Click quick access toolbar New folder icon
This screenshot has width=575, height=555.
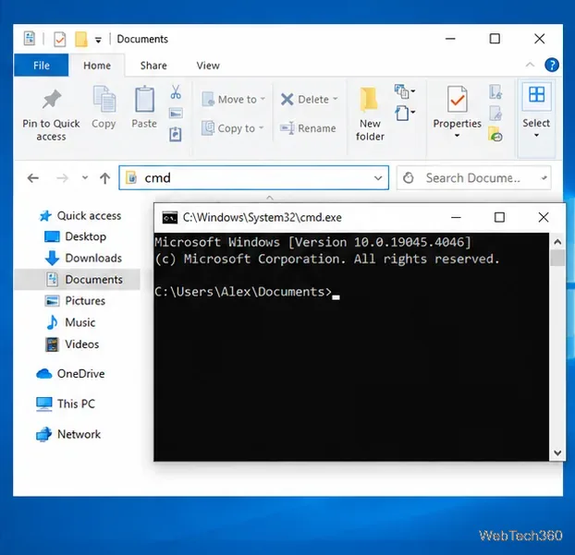81,39
